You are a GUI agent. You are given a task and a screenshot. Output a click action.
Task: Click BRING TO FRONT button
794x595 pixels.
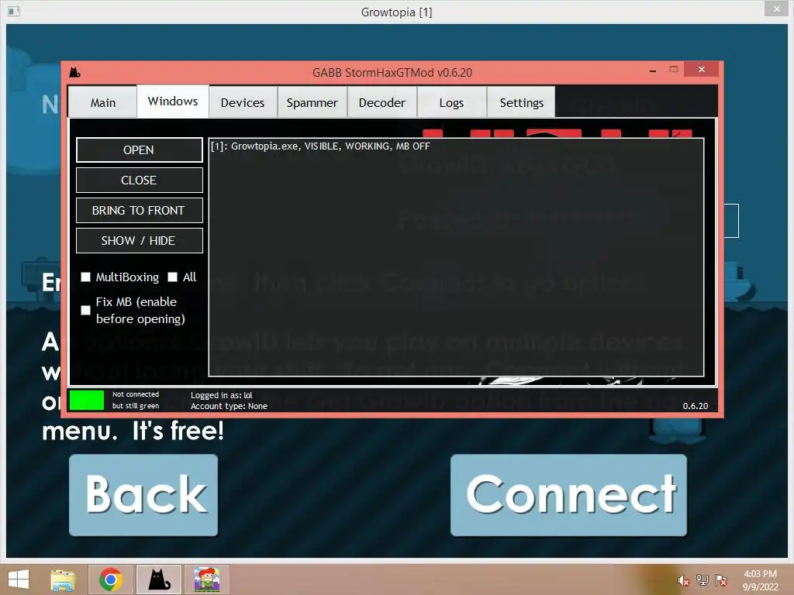(x=140, y=211)
